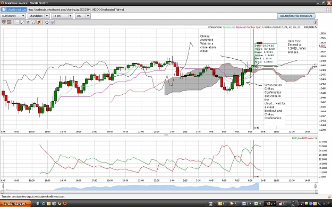Click the padlock icon in status bar

329,196
